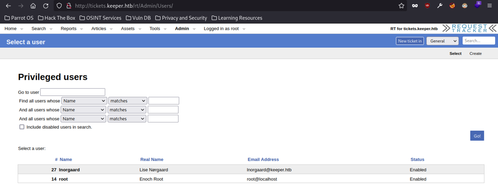Viewport: 498px width, 190px height.
Task: Sort by the # column header
Action: coord(56,159)
